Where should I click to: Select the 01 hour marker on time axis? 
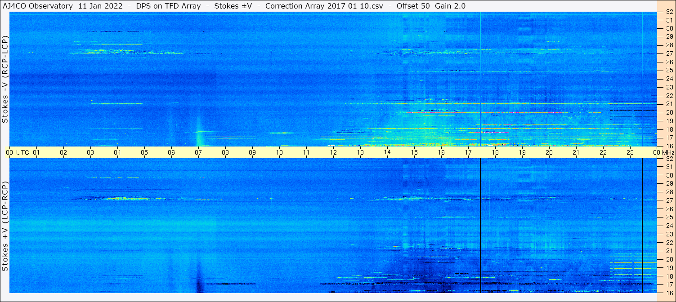click(x=36, y=152)
